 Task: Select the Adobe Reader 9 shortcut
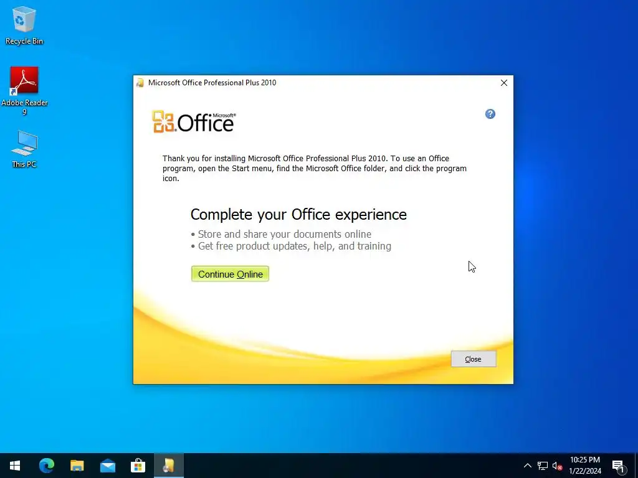[x=24, y=91]
